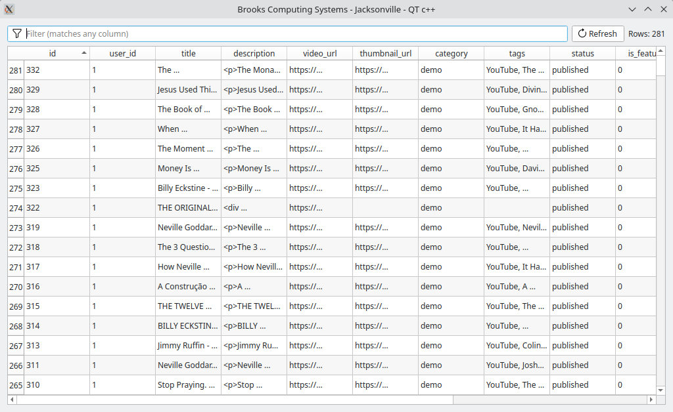Sort by the title column header
Viewport: 673px width, 412px height.
coord(188,53)
